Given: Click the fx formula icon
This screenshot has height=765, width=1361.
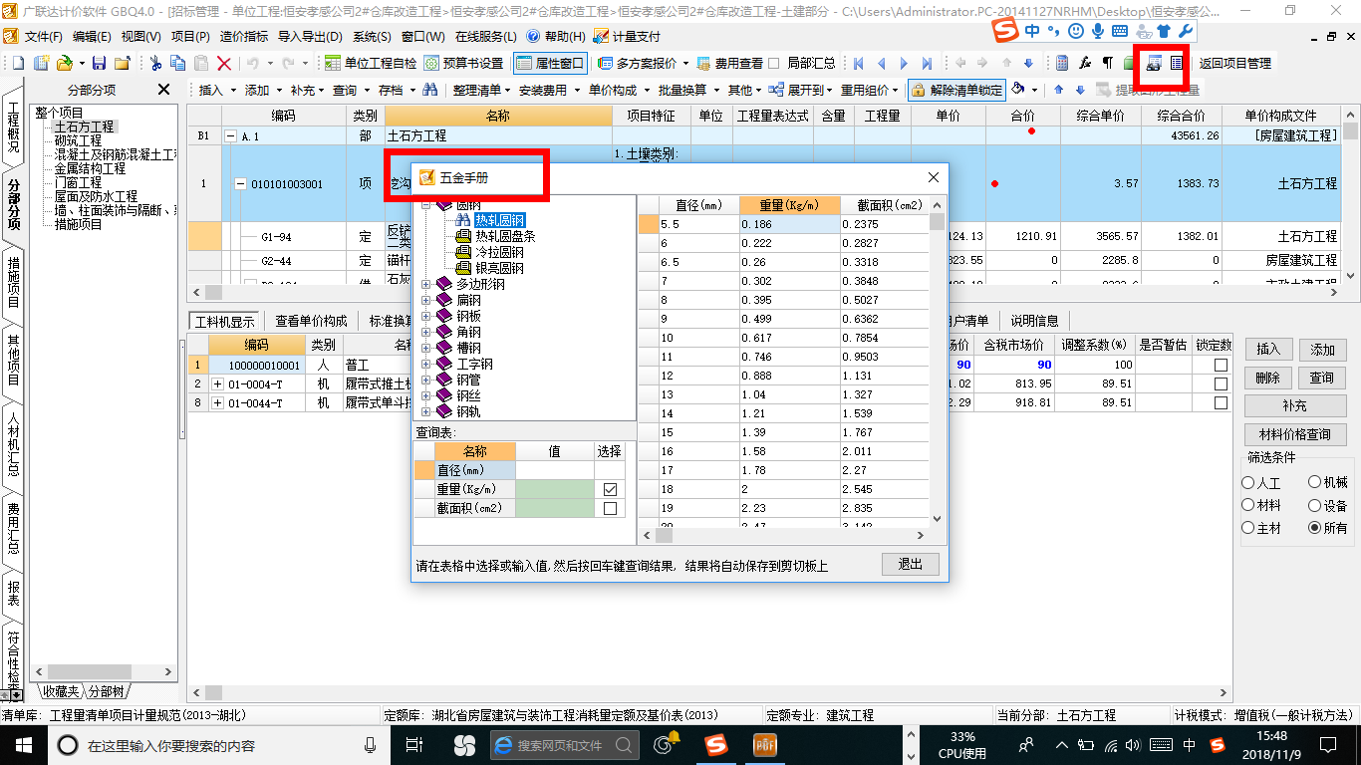Looking at the screenshot, I should (x=1085, y=63).
